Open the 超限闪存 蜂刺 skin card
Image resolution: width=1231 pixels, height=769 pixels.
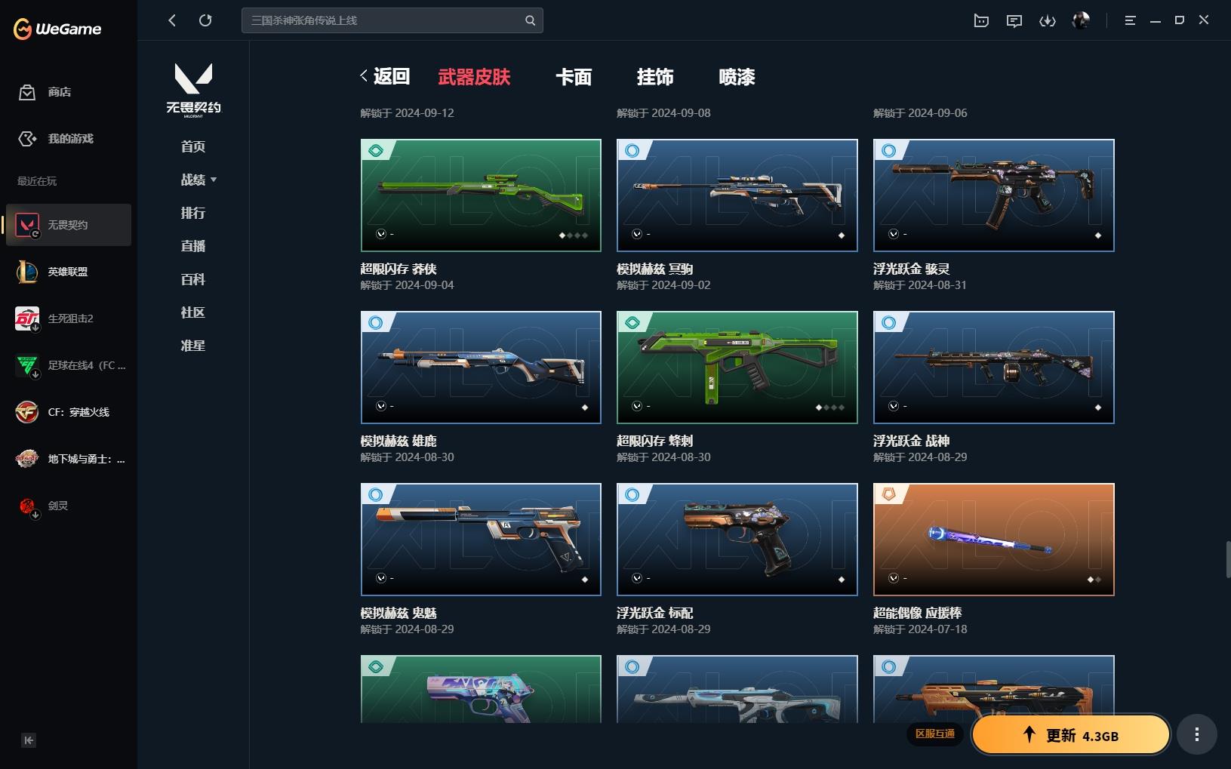(x=737, y=368)
